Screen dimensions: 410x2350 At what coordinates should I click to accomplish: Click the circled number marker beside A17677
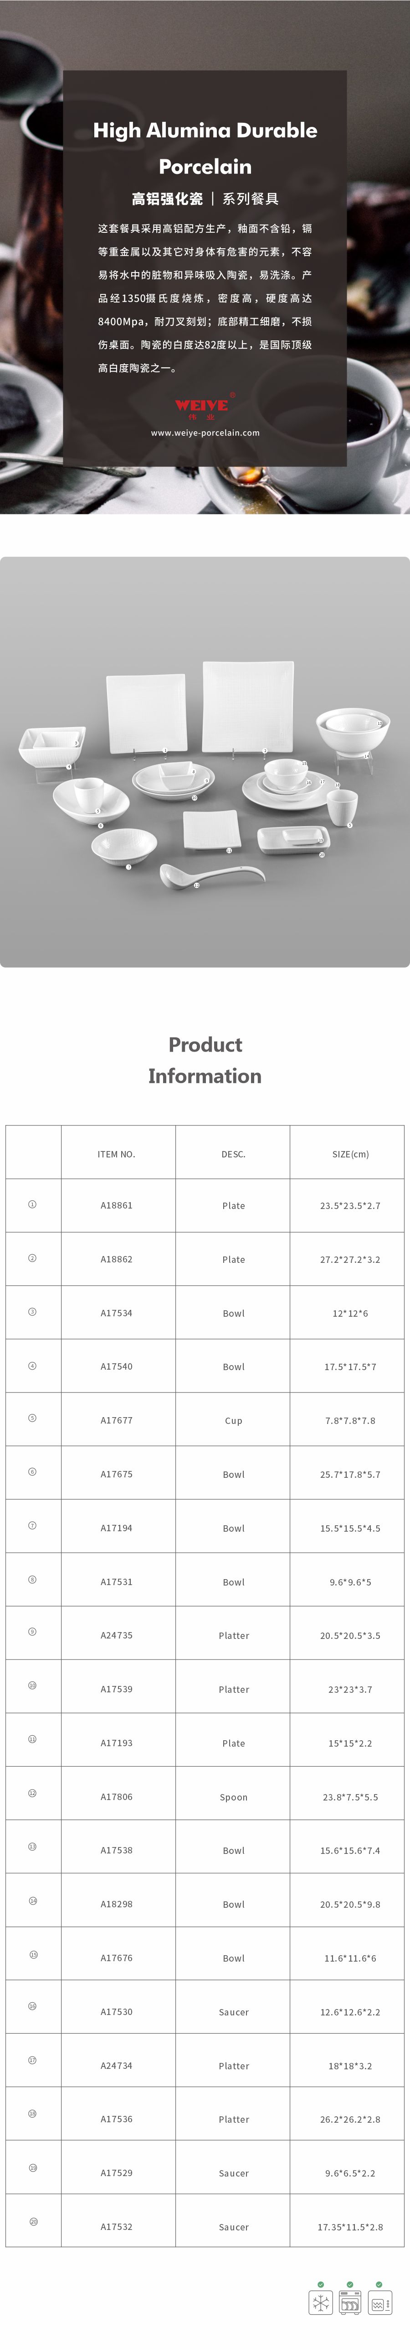[32, 1418]
